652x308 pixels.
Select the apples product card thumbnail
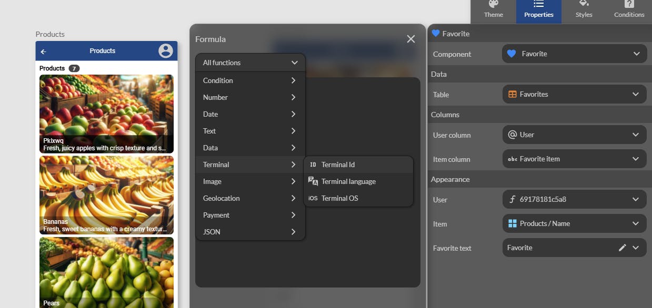tap(106, 114)
